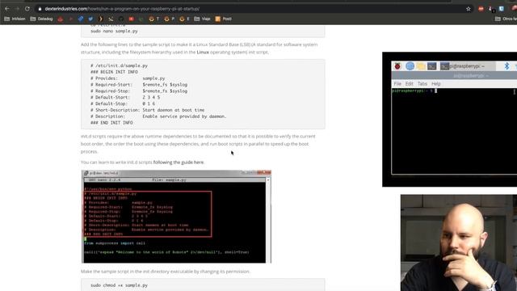Open the Edit menu in Pi terminal

coord(410,84)
